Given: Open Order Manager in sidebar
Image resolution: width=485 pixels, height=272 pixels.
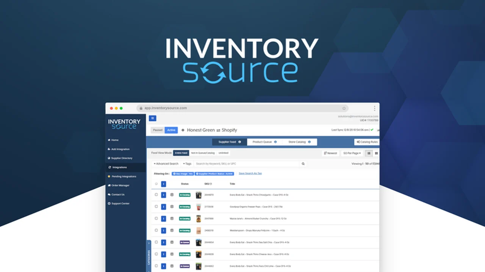Looking at the screenshot, I should point(120,185).
